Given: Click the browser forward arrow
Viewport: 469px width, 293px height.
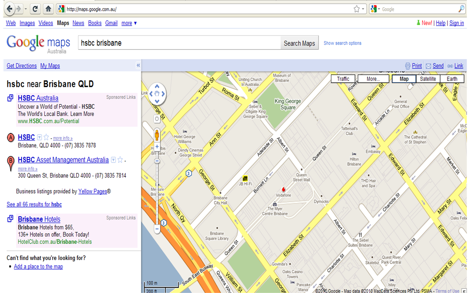Looking at the screenshot, I should point(19,8).
